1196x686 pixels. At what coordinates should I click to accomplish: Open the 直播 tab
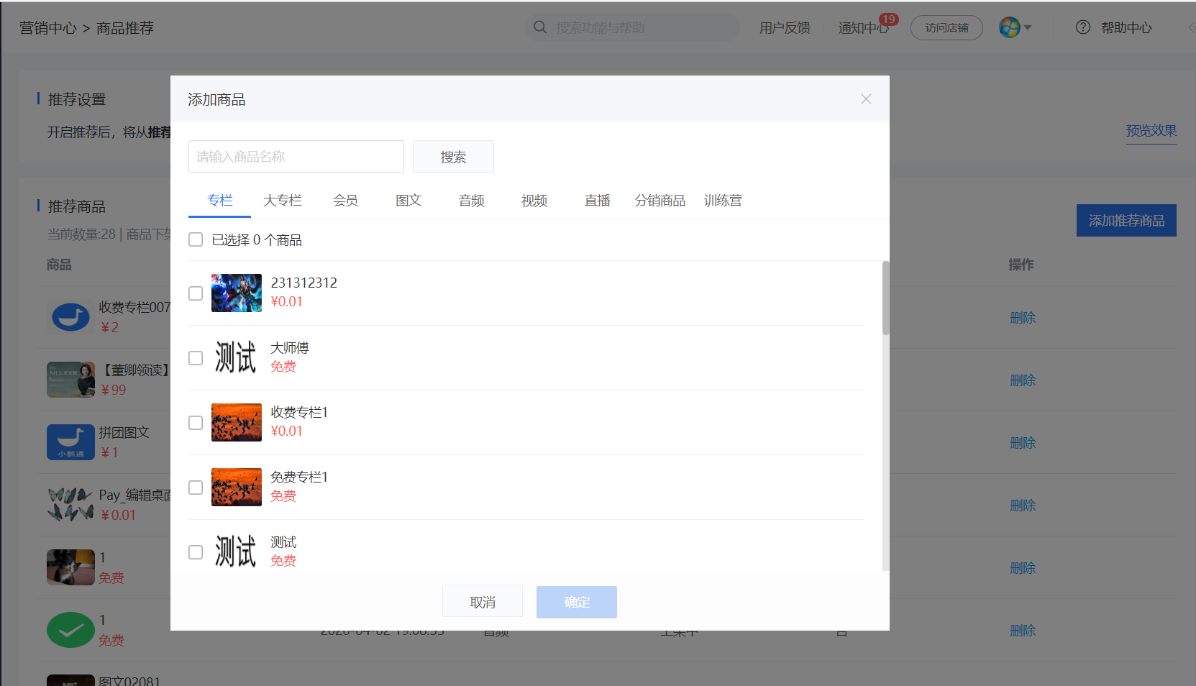click(597, 201)
